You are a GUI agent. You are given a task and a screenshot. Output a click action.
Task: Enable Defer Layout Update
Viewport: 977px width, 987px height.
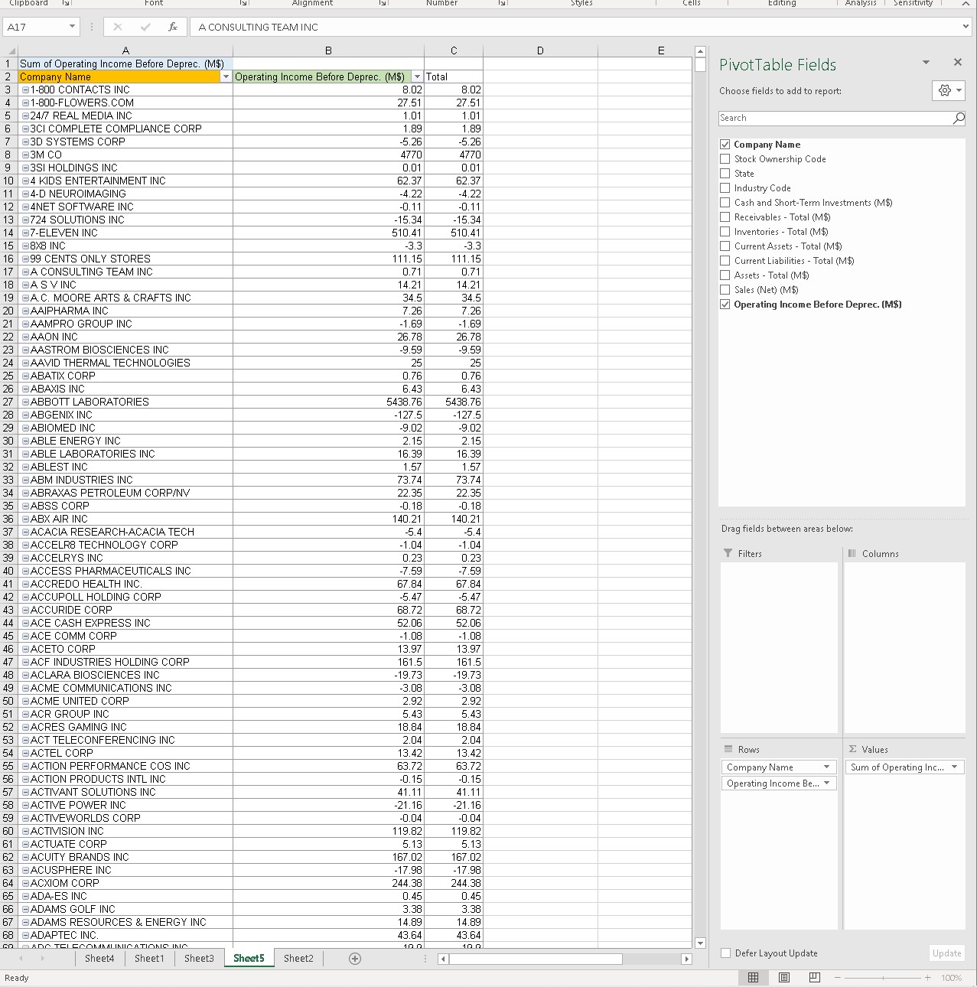726,953
